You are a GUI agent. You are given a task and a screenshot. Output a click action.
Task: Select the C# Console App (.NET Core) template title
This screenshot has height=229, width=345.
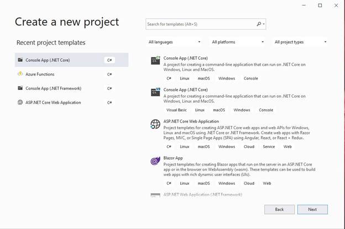[185, 58]
